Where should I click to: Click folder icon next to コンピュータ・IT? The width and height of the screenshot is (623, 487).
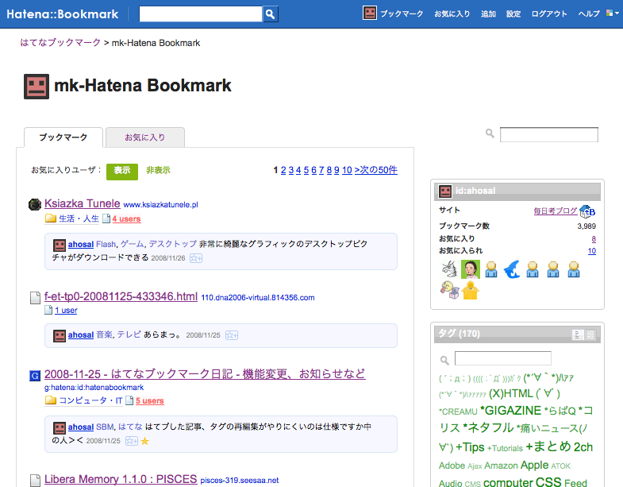pyautogui.click(x=51, y=400)
